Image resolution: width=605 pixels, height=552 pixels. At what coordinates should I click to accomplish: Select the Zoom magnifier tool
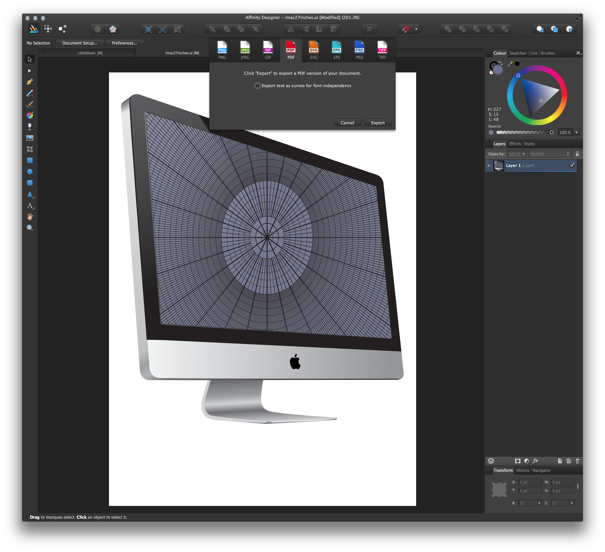click(29, 228)
